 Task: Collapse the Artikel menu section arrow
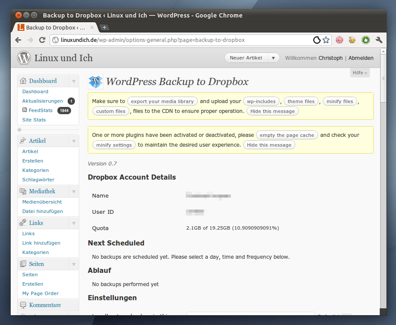[x=74, y=141]
